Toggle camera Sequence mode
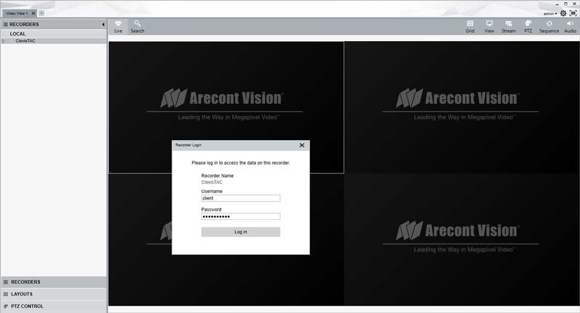 (549, 26)
